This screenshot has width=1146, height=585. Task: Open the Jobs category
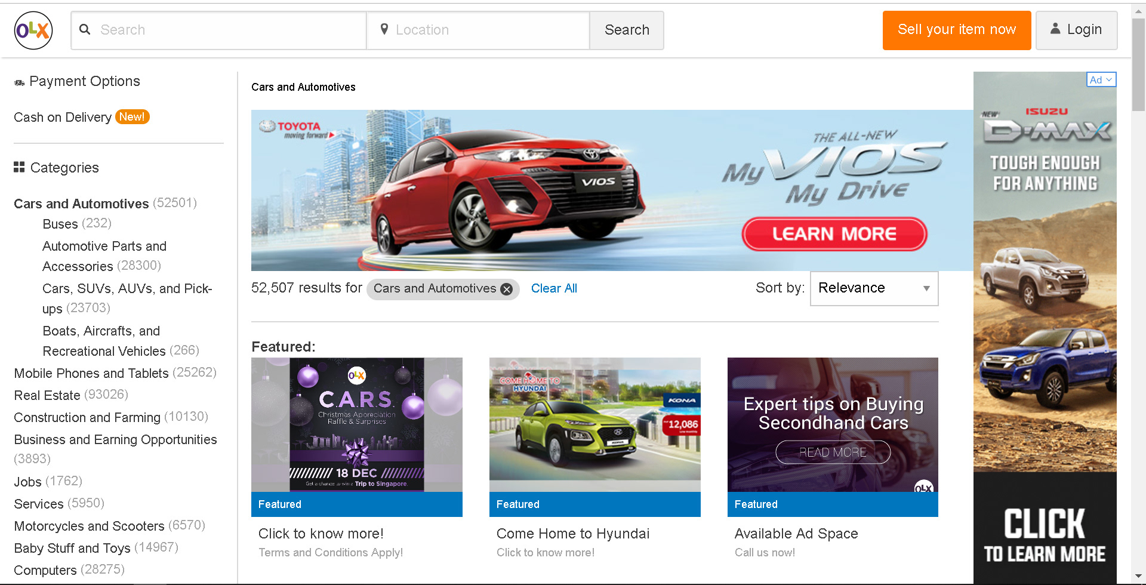point(27,481)
